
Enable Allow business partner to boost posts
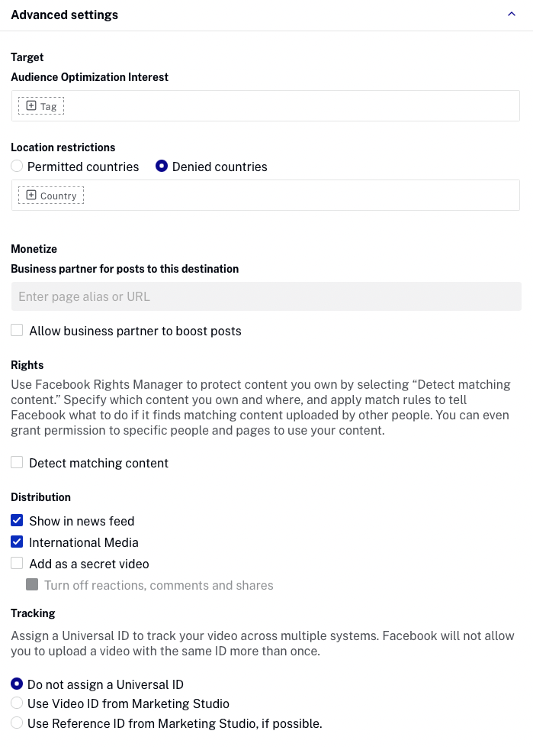pyautogui.click(x=17, y=331)
